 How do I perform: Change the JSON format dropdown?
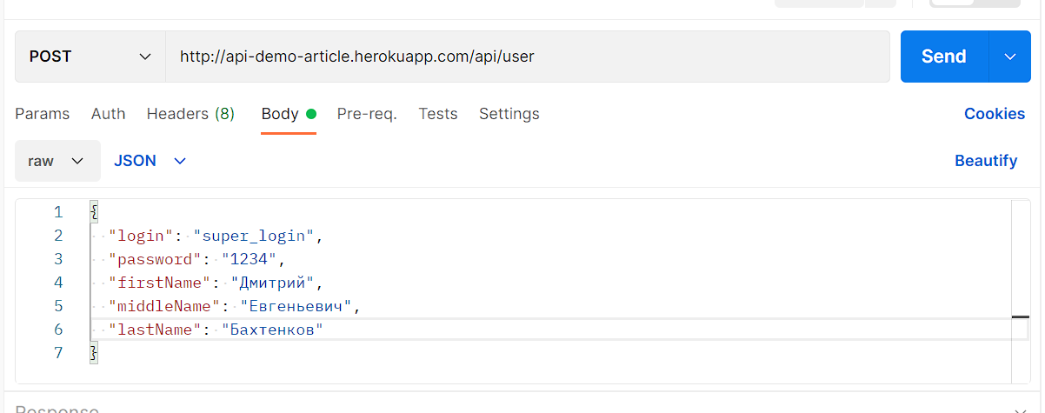[x=150, y=161]
